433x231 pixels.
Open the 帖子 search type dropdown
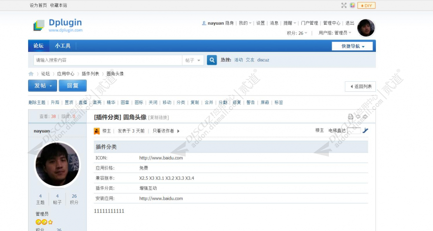click(193, 60)
